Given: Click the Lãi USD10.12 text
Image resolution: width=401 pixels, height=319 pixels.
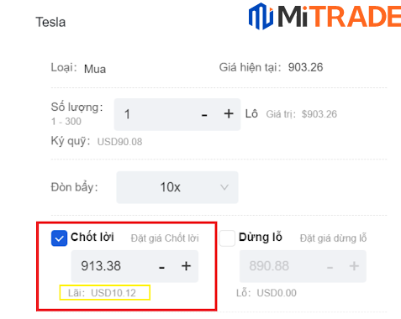Looking at the screenshot, I should pos(102,293).
